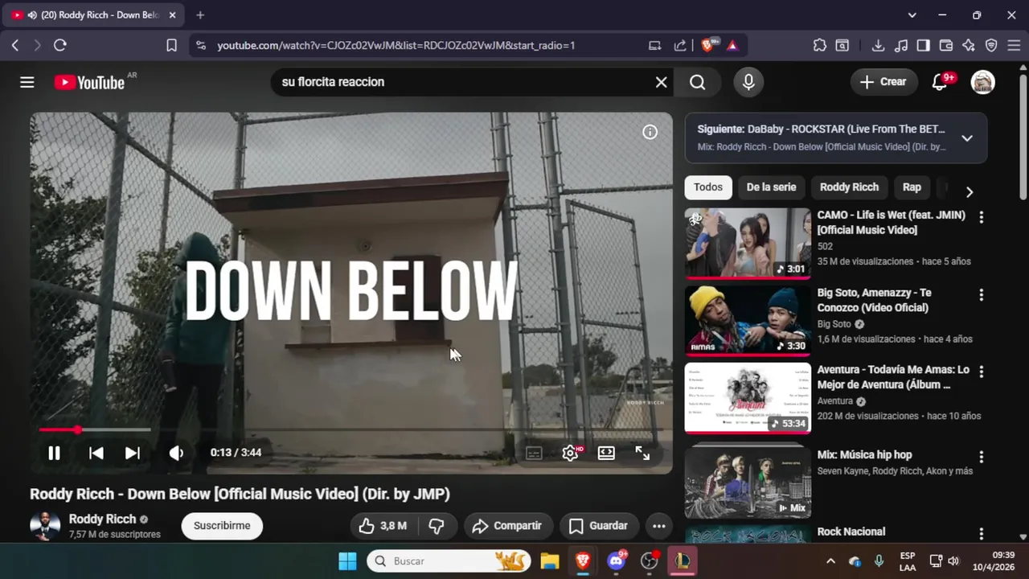Open the Aventura album thumbnail

click(x=748, y=398)
